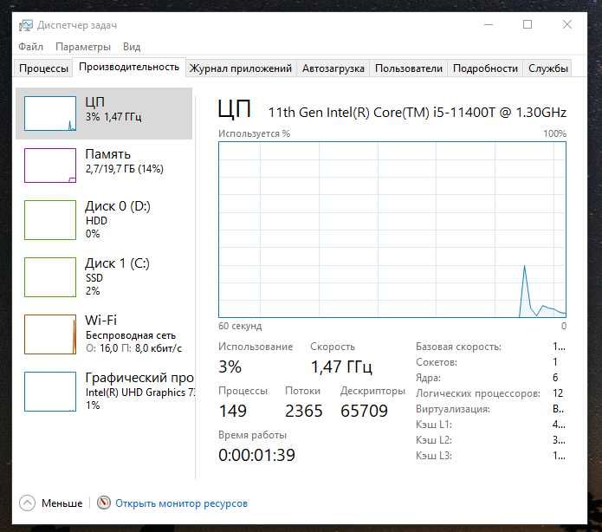The image size is (602, 532).
Task: Switch to the Службы tab
Action: 548,68
